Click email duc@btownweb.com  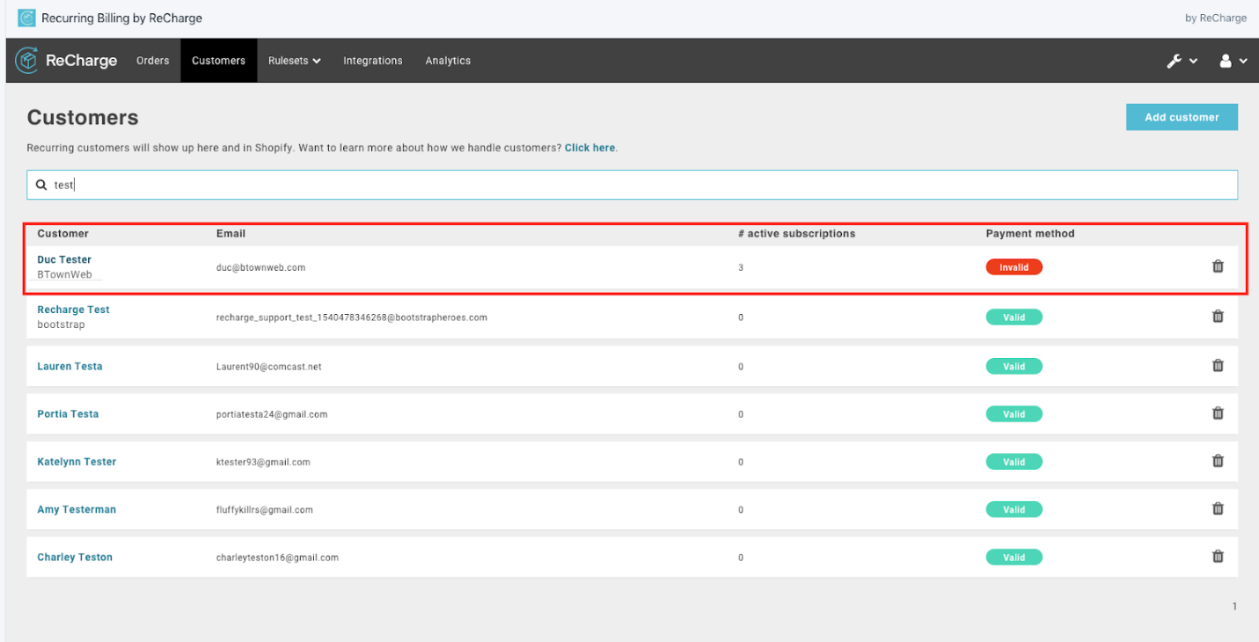pyautogui.click(x=260, y=267)
